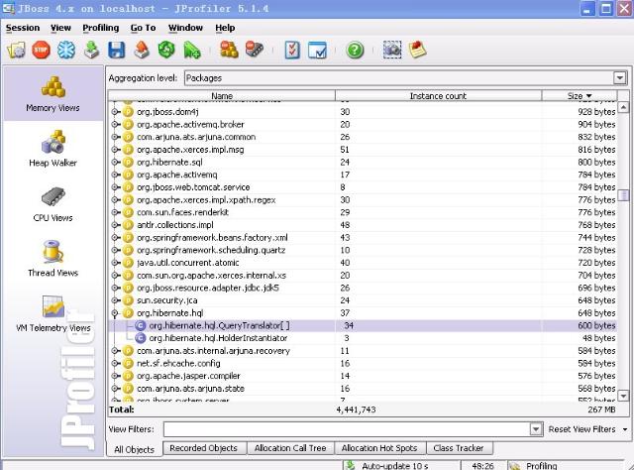Collapse the org.hibernate.hql package node
This screenshot has height=470, width=634.
(115, 313)
